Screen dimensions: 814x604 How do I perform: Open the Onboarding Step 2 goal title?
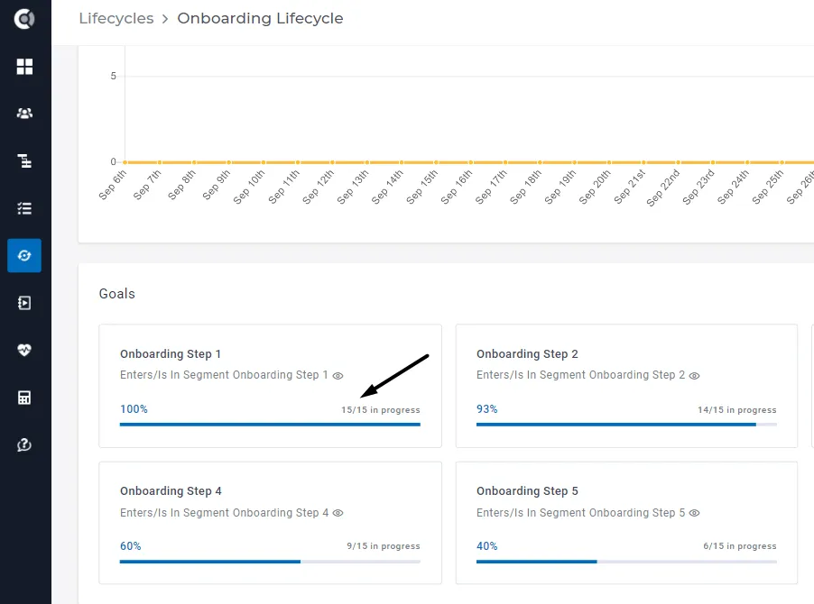coord(527,354)
